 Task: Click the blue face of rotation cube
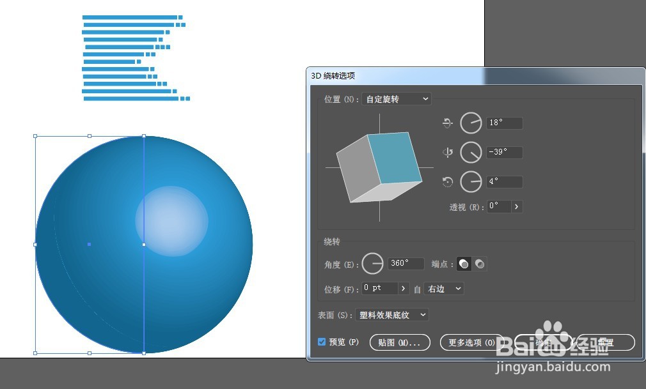coord(394,158)
